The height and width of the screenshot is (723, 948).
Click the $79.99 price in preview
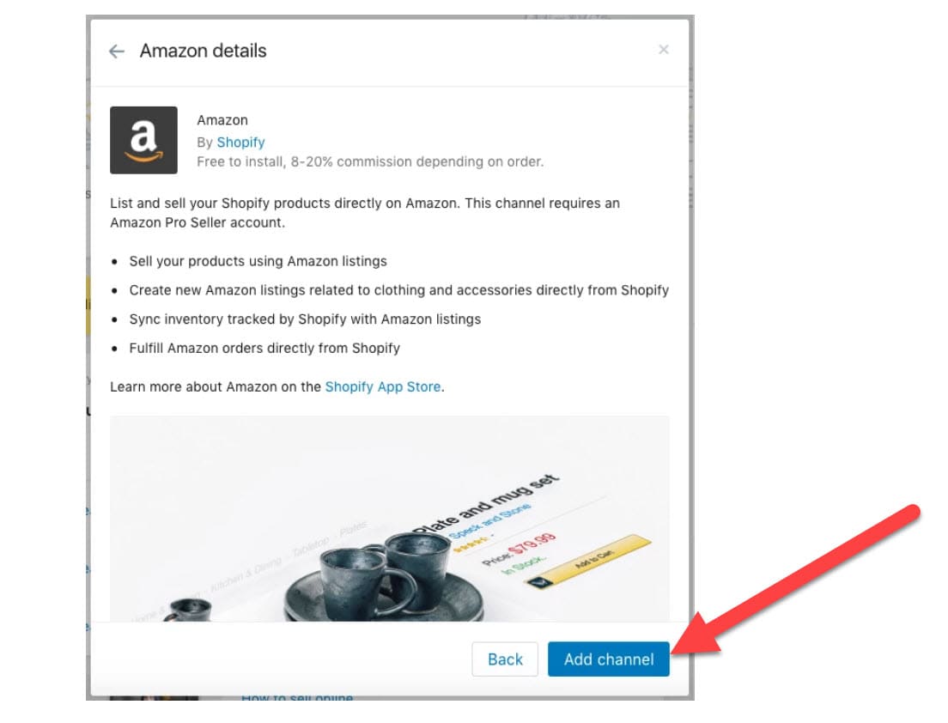pyautogui.click(x=532, y=544)
